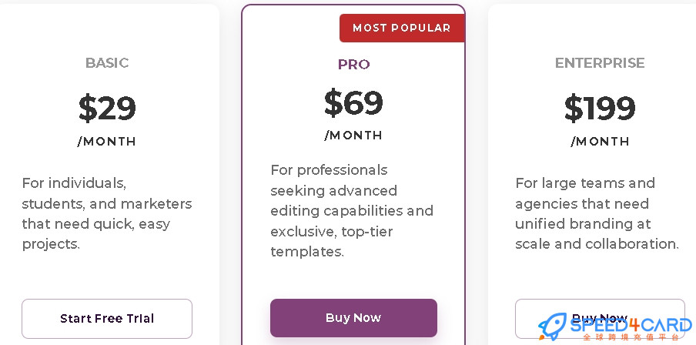The width and height of the screenshot is (696, 345).
Task: Select the PRO plan heading
Action: pos(353,65)
